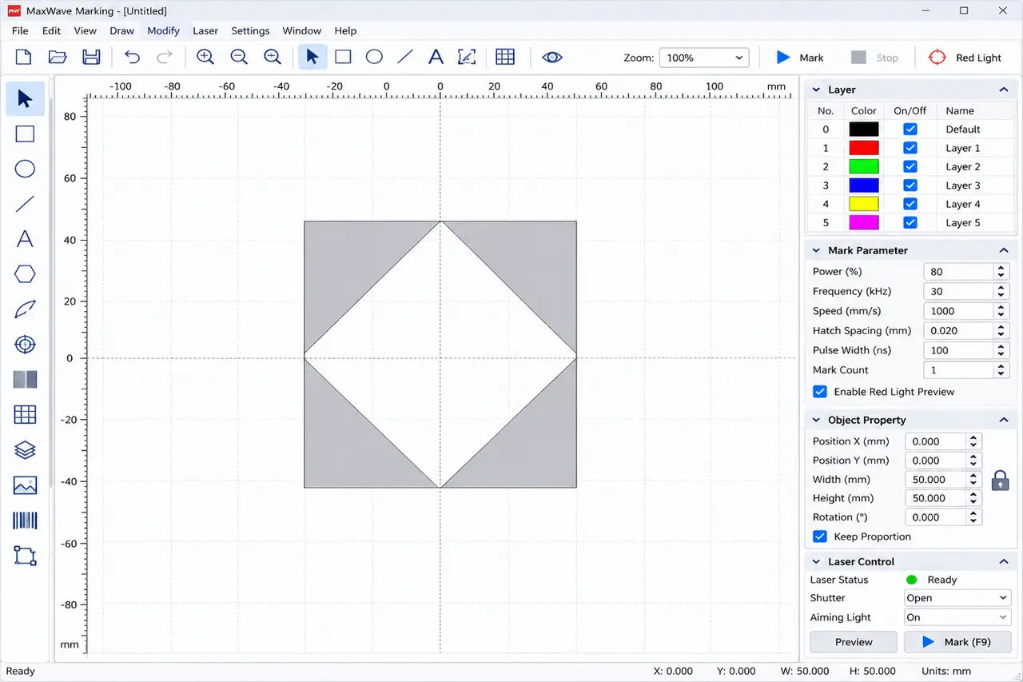
Task: Click the Mark (F9) button
Action: (957, 642)
